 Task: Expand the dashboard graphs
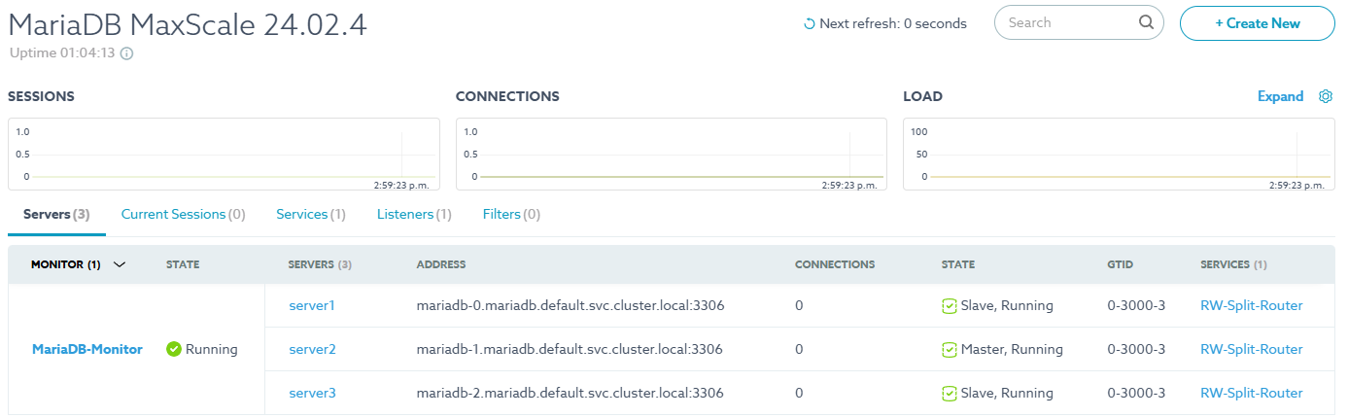click(1280, 96)
